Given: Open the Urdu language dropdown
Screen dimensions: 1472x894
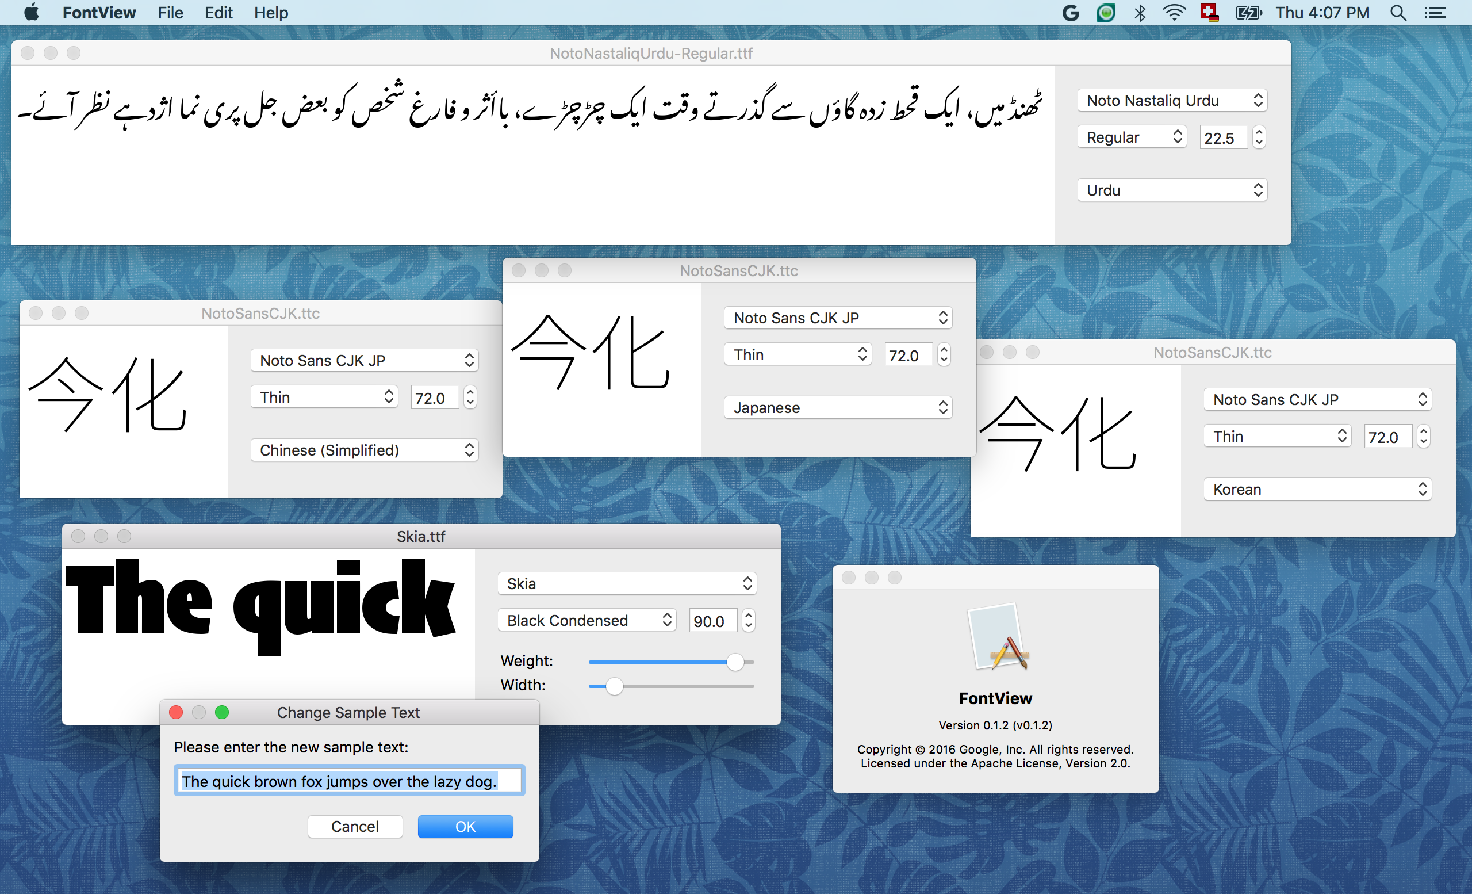Looking at the screenshot, I should click(x=1171, y=190).
